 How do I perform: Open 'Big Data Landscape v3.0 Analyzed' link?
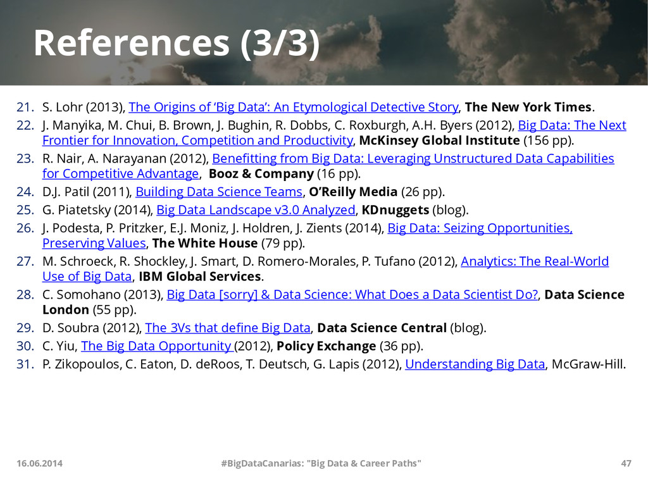[x=256, y=210]
